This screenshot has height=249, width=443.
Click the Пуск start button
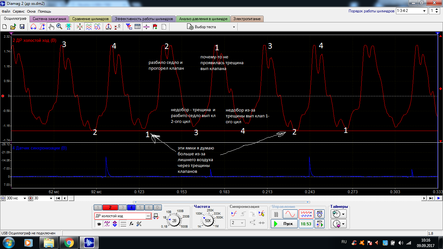[284, 224]
